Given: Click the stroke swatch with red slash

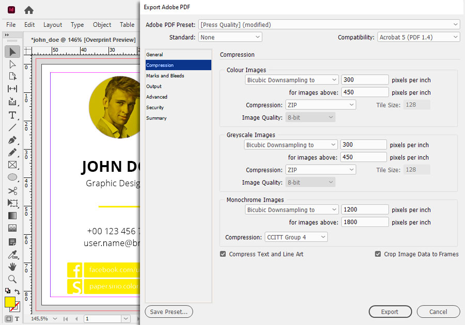Looking at the screenshot, I should [x=17, y=308].
